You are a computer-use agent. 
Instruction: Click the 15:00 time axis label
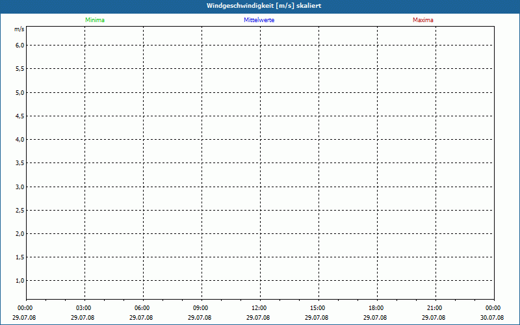(317, 308)
